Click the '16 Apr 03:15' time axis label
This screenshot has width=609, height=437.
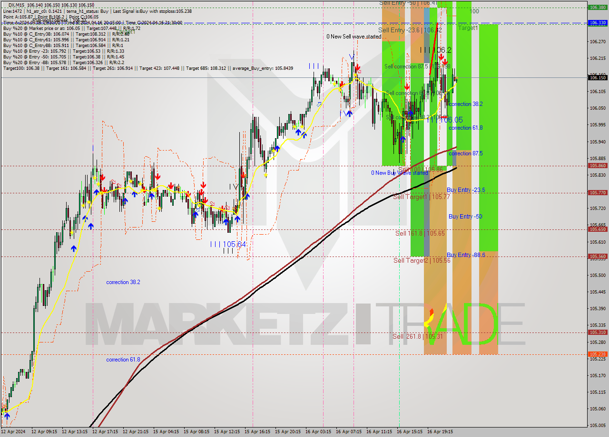click(x=317, y=432)
